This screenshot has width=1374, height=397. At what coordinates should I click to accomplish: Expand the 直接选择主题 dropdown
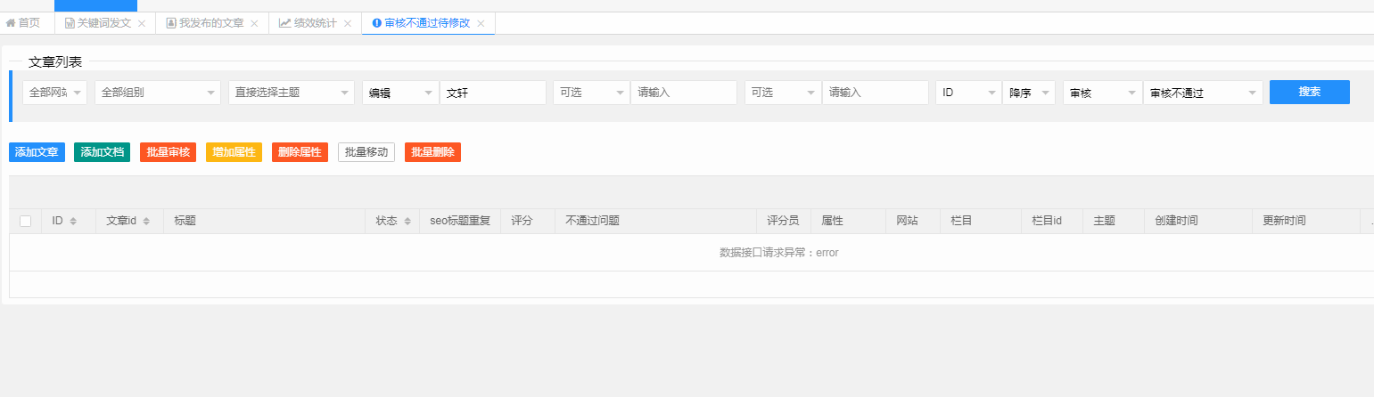[292, 93]
